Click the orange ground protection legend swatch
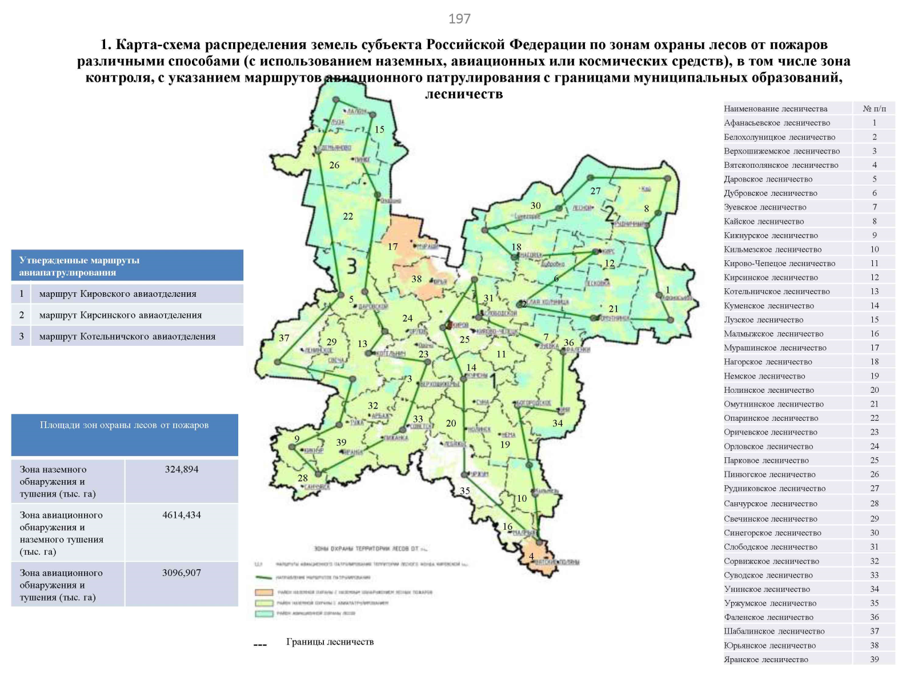Image resolution: width=914 pixels, height=685 pixels. point(263,592)
